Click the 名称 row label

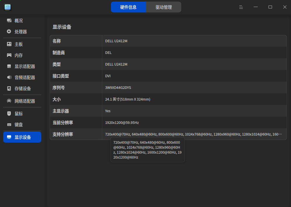click(57, 41)
